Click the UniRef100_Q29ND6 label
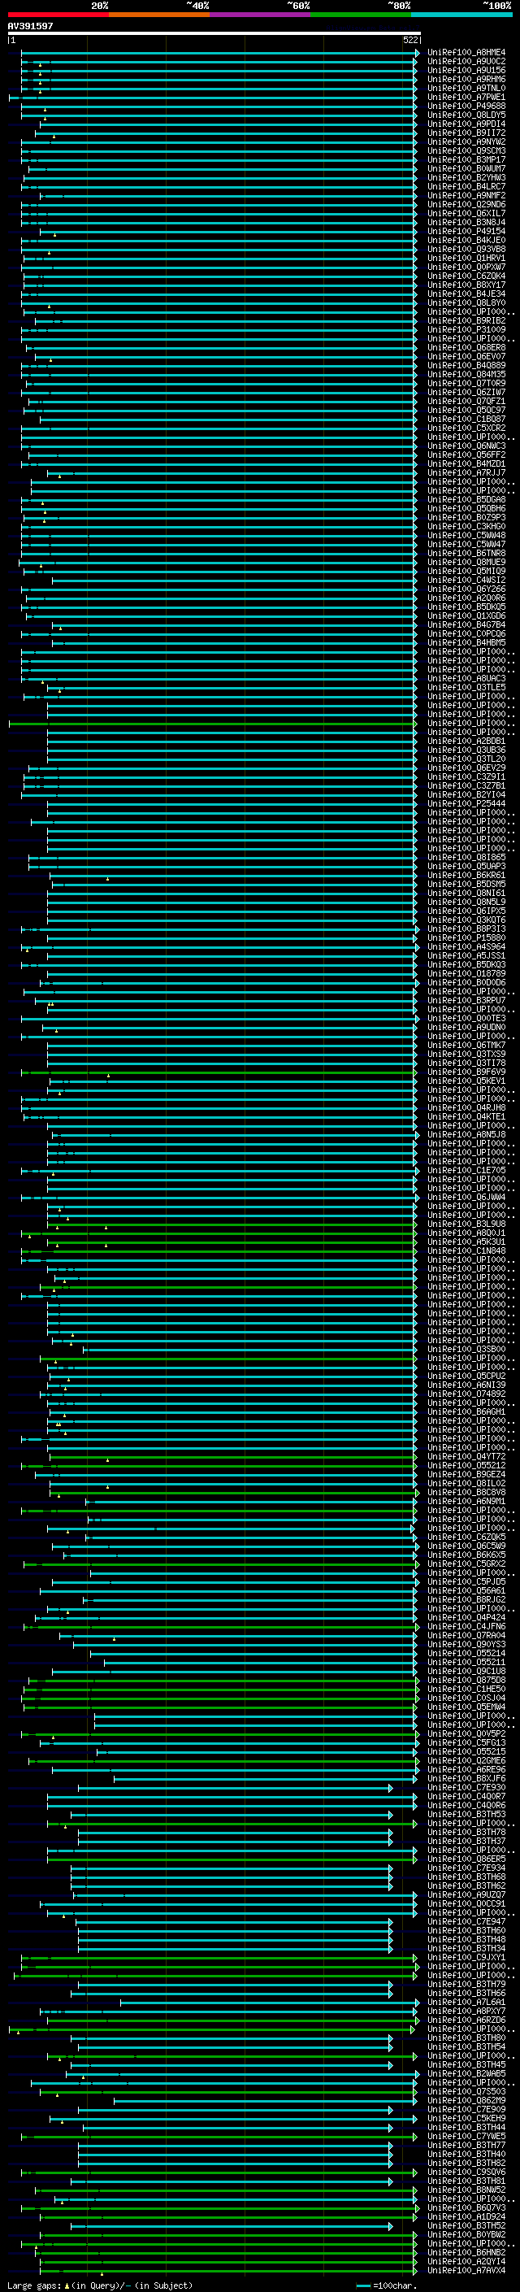Viewport: 520px width, 2292px height. (x=466, y=205)
